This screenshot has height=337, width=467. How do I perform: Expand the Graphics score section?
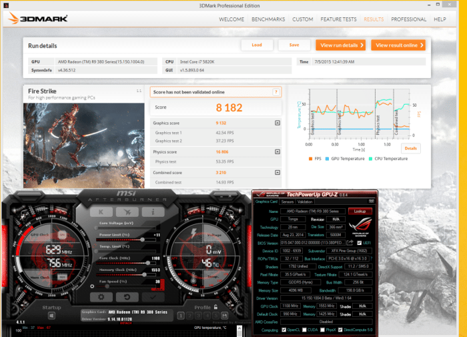278,123
